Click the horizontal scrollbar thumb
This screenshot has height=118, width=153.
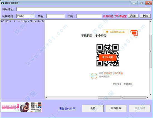pos(122,97)
